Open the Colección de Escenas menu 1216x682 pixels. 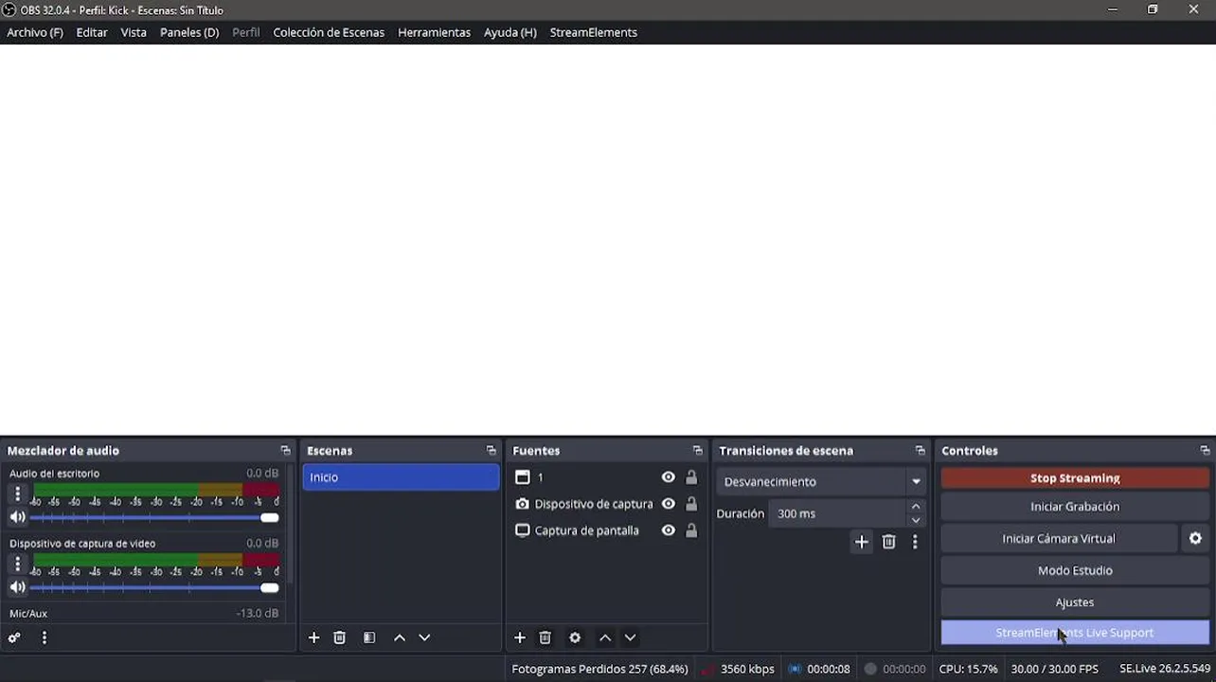coord(329,32)
